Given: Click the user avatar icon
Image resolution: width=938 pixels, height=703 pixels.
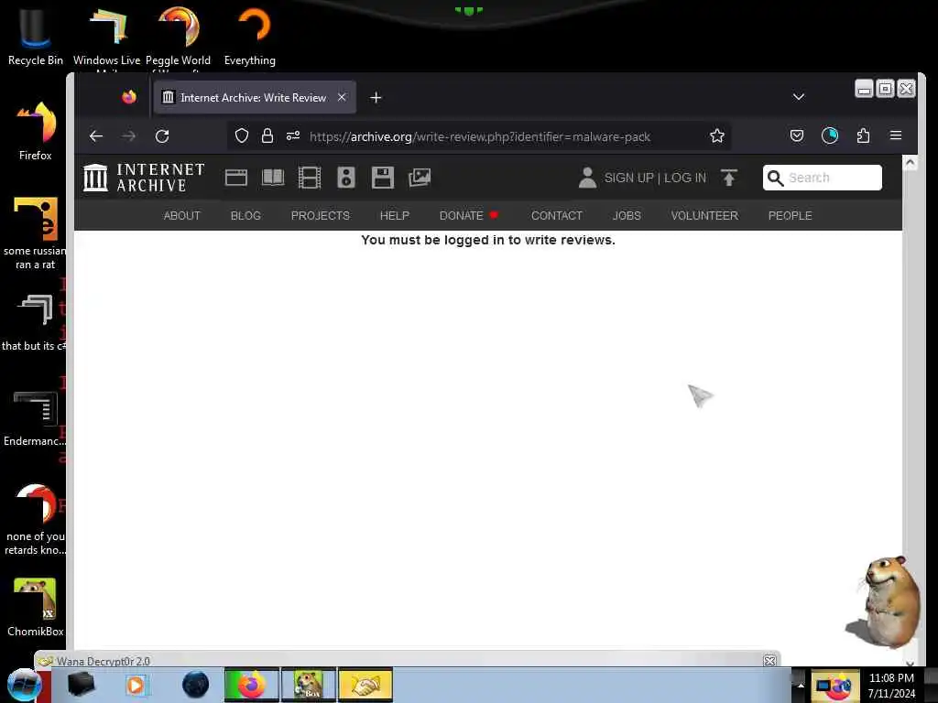Looking at the screenshot, I should [x=587, y=178].
